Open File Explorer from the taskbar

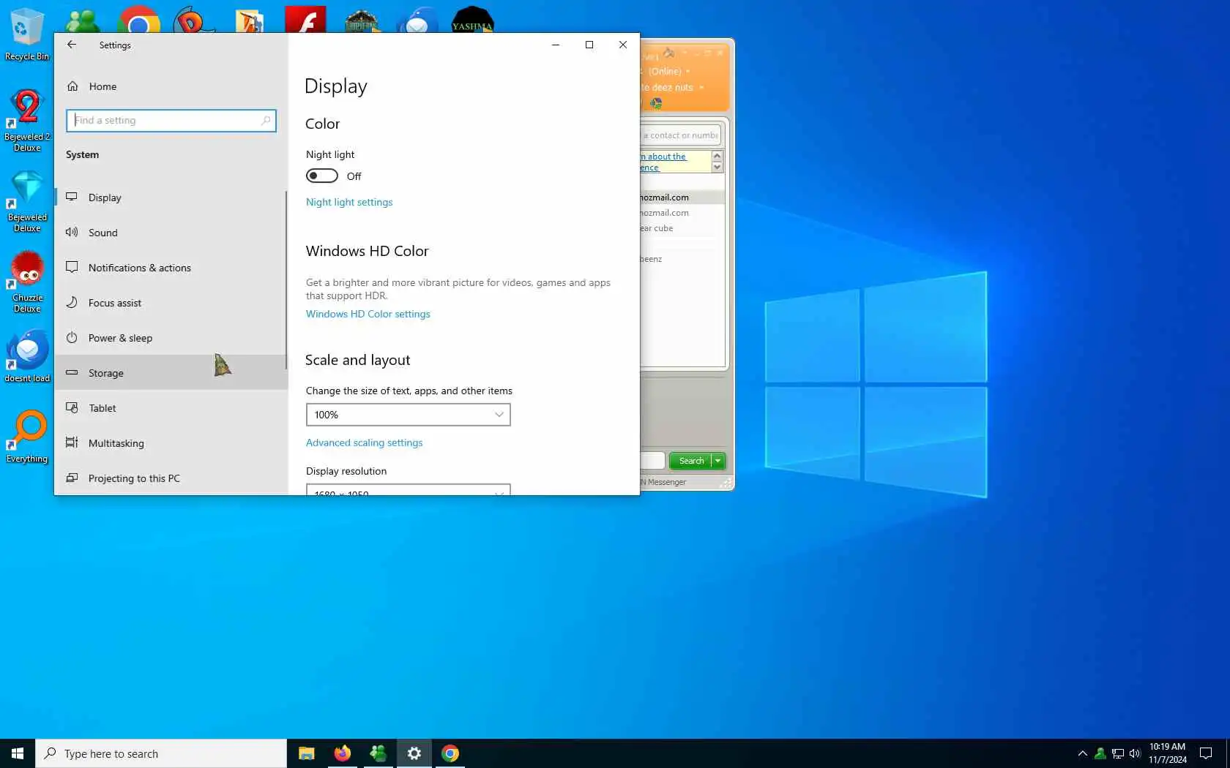(x=307, y=753)
